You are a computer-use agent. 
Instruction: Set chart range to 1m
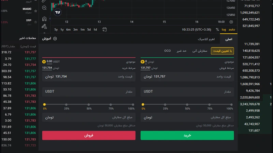82,30
